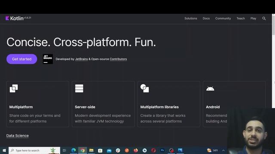Screen dimensions: 275x154
Task: Show hidden system tray icons
Action: click(x=223, y=150)
